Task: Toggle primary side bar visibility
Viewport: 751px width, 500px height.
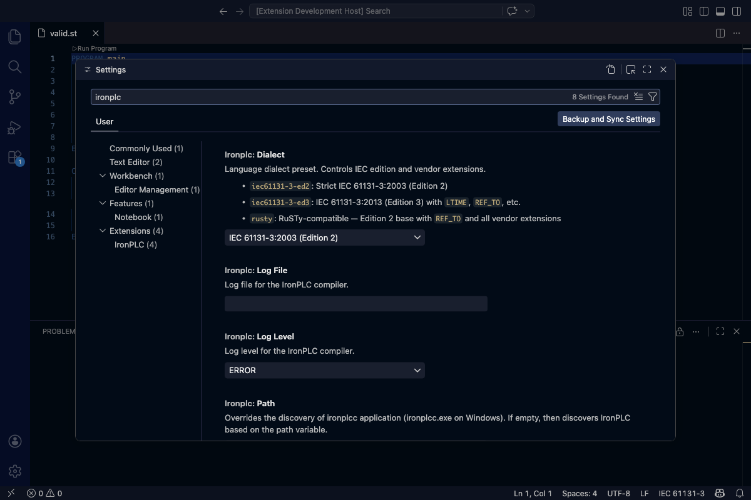Action: click(704, 11)
